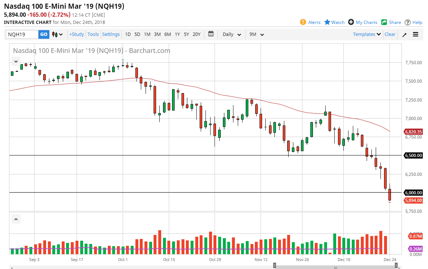Add to Watch with star icon
Screen dimensions: 428x269
pos(327,22)
